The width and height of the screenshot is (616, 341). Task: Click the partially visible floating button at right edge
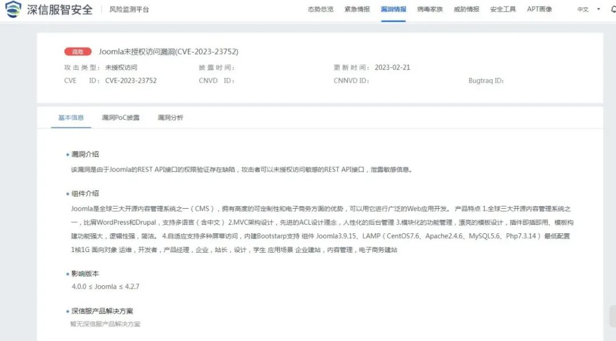613,316
